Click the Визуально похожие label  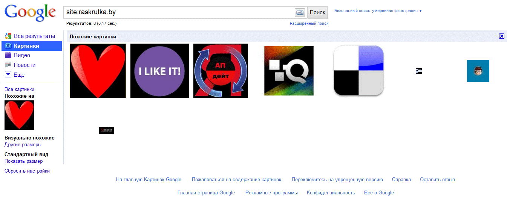[29, 138]
